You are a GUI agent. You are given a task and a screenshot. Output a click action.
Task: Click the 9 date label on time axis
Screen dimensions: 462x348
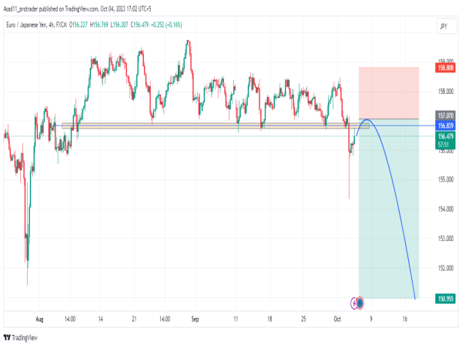click(371, 319)
